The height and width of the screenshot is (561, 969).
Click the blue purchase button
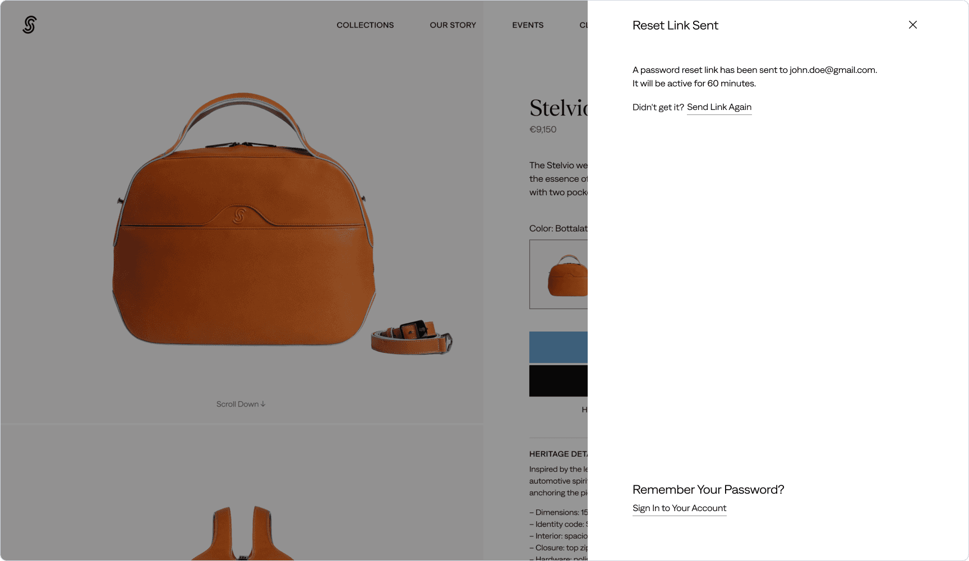pos(559,347)
